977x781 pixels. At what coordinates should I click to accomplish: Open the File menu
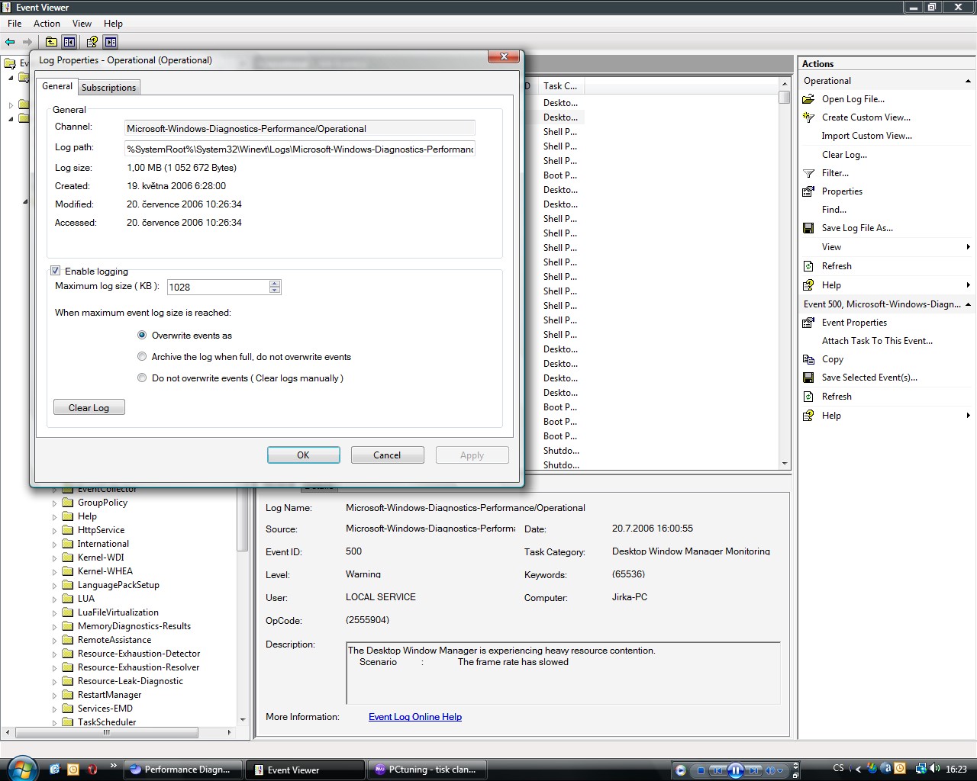point(15,24)
